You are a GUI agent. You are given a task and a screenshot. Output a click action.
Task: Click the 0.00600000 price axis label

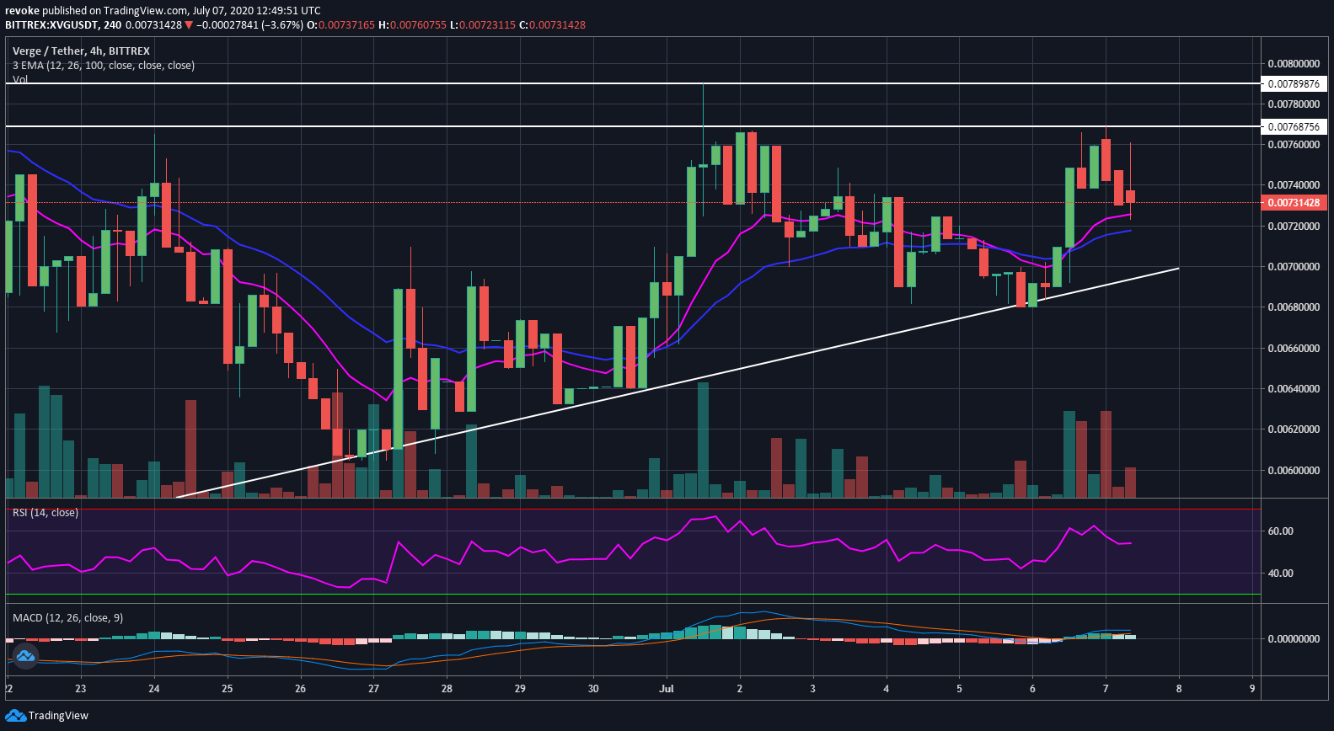click(x=1294, y=470)
